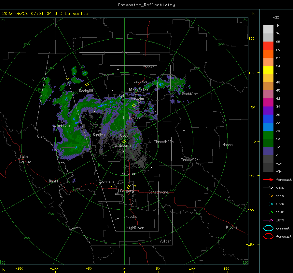
Task: Click the ThreeHills city label
Action: 164,142
